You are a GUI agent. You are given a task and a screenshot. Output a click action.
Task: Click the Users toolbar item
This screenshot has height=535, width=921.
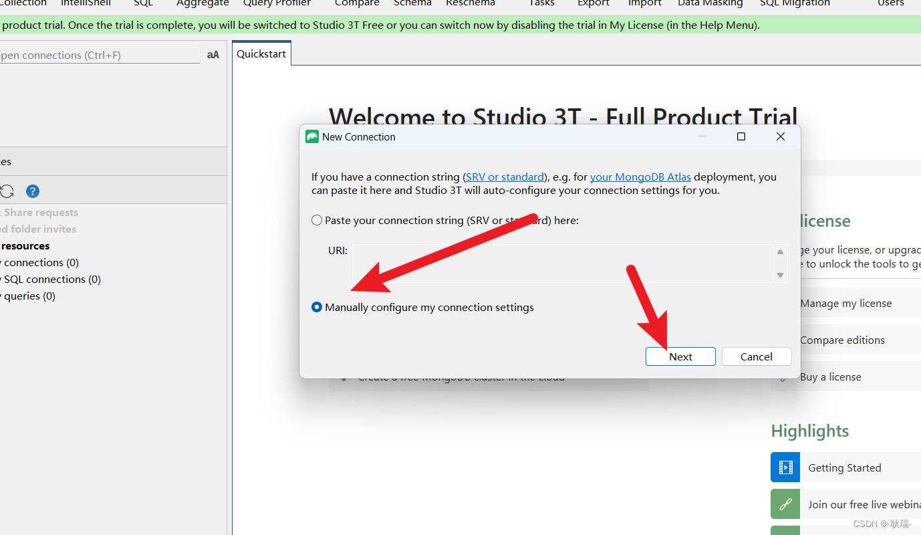[891, 3]
